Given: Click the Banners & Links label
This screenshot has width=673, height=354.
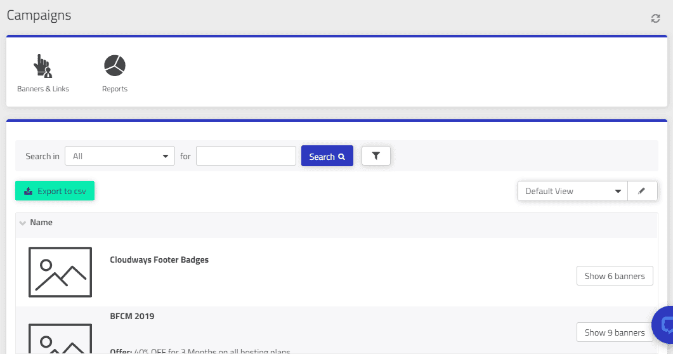Looking at the screenshot, I should point(43,89).
